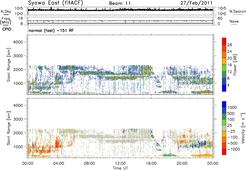Image resolution: width=246 pixels, height=170 pixels.
Task: Pick the red bottom swatch of the velocity color bar
Action: [224, 152]
